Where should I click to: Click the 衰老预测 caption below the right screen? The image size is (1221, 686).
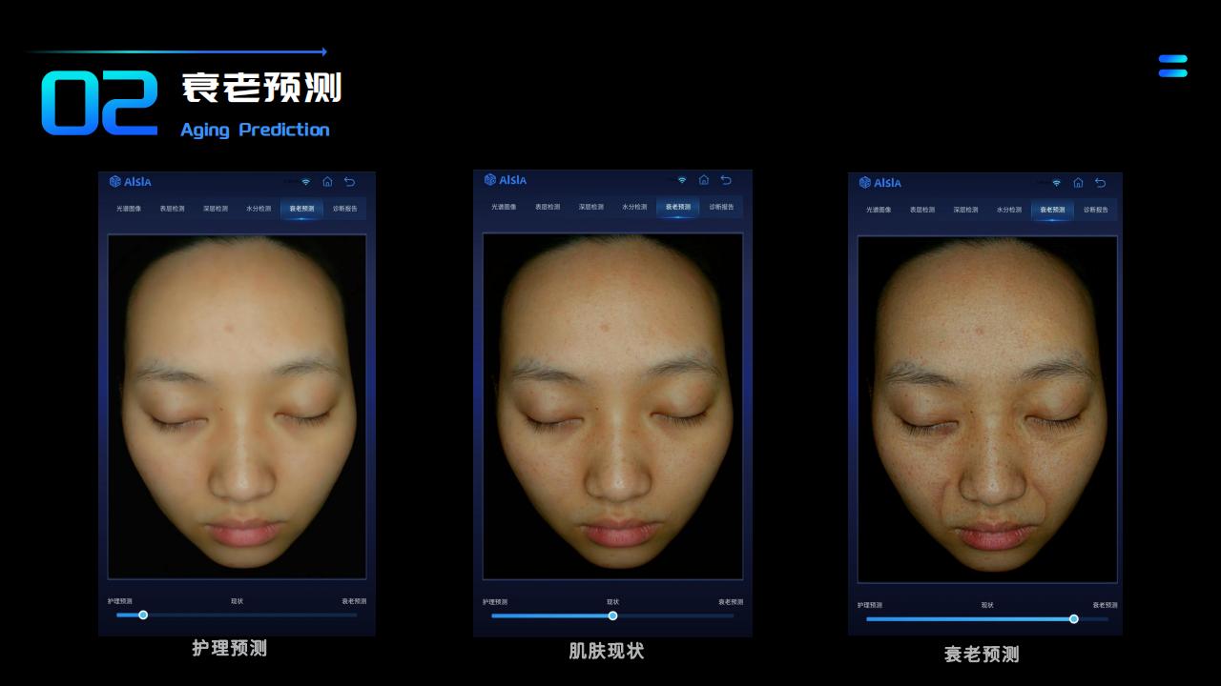(982, 654)
